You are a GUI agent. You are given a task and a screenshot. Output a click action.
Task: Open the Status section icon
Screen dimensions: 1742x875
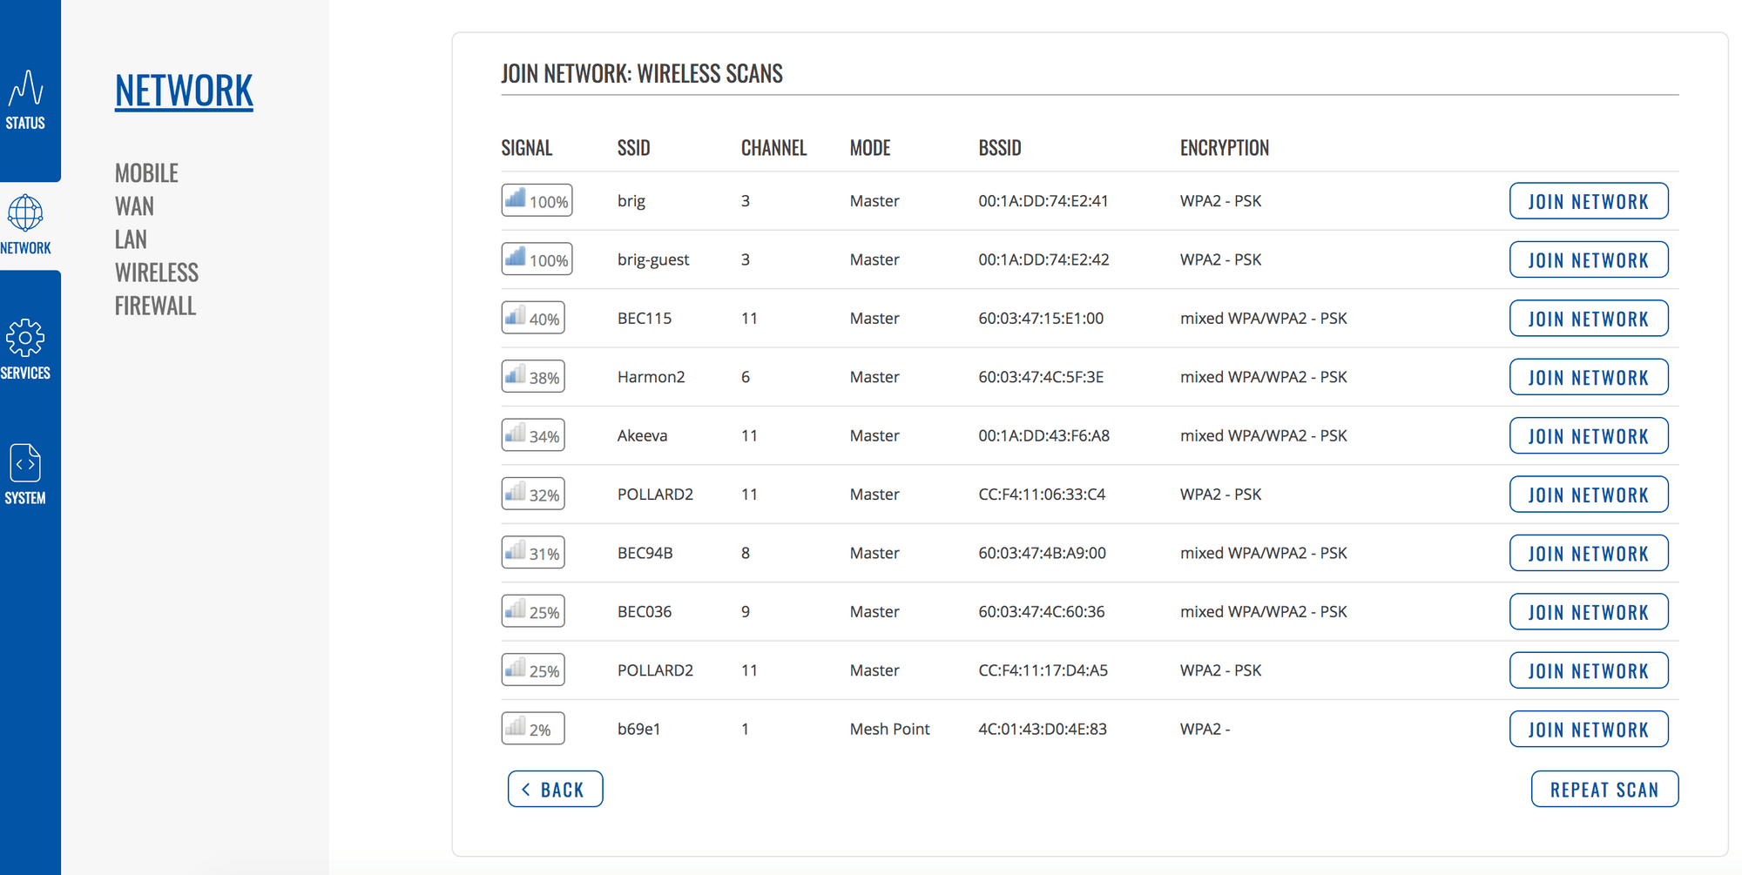[x=26, y=88]
